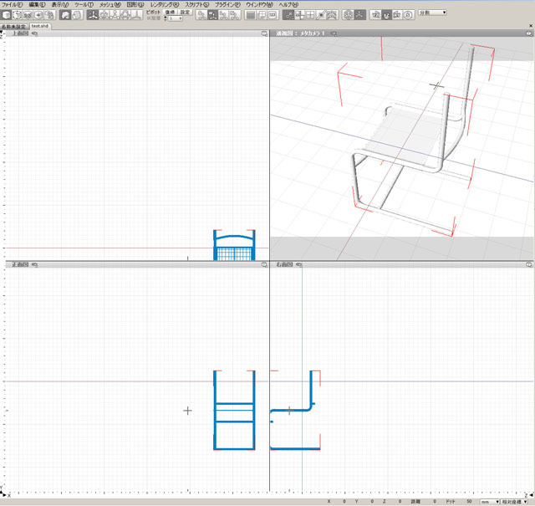Click the third manipulator mode icon
This screenshot has width=535, height=506.
click(115, 15)
